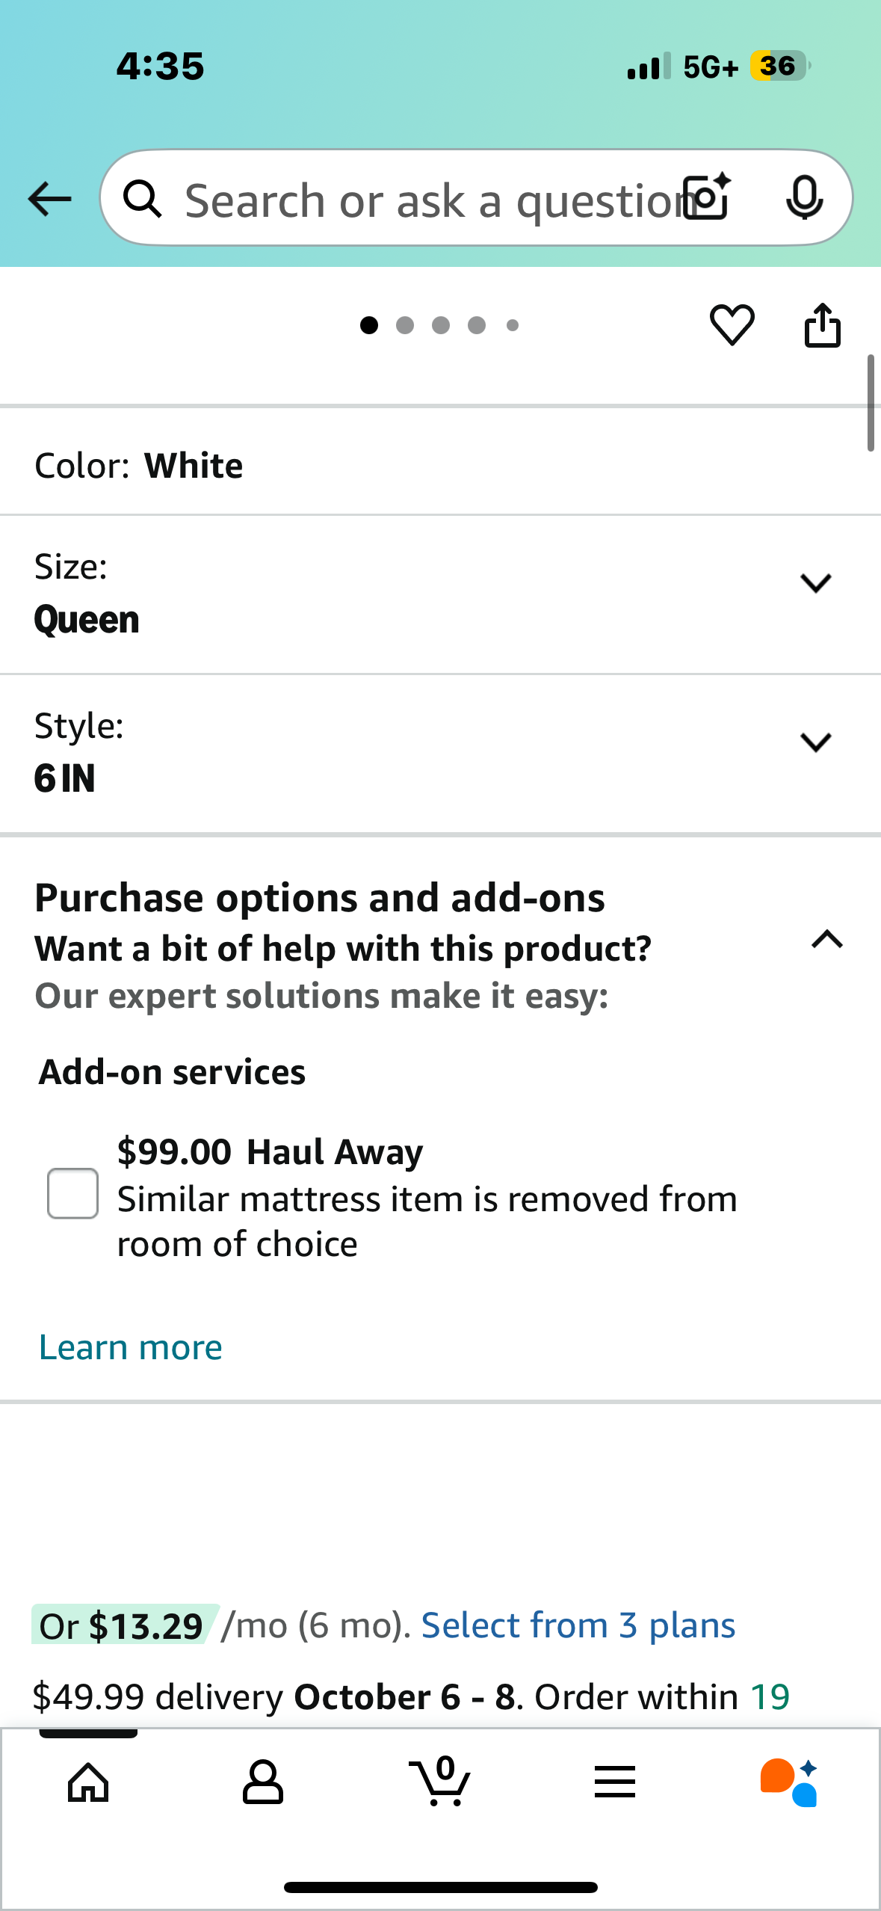Viewport: 881px width, 1911px height.
Task: Open the Learn more link
Action: click(x=131, y=1347)
